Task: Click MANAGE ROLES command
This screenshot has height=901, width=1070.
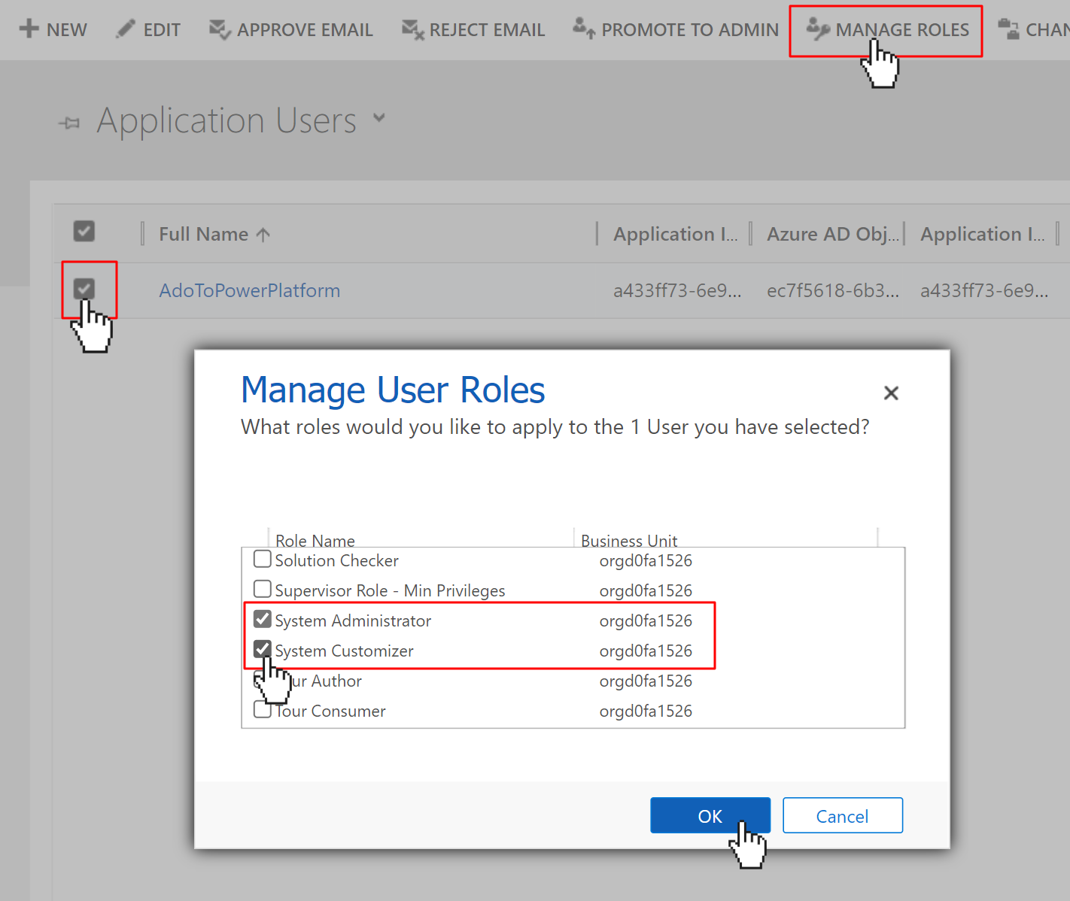Action: (x=902, y=30)
